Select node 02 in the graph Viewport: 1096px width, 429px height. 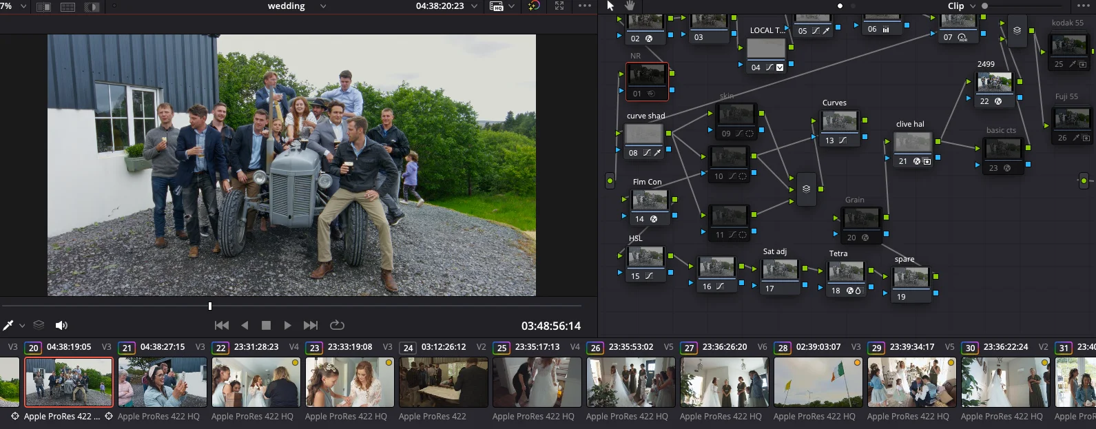[x=645, y=30]
